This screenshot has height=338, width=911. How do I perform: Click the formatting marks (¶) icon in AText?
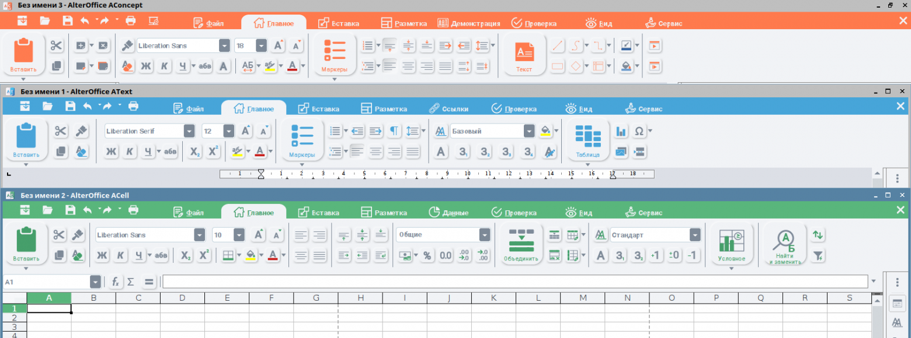[x=394, y=131]
